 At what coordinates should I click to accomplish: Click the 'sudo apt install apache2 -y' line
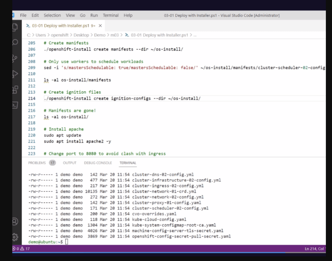[77, 141]
